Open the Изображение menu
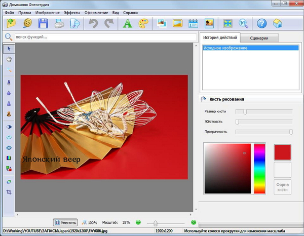The image size is (304, 236). [48, 12]
